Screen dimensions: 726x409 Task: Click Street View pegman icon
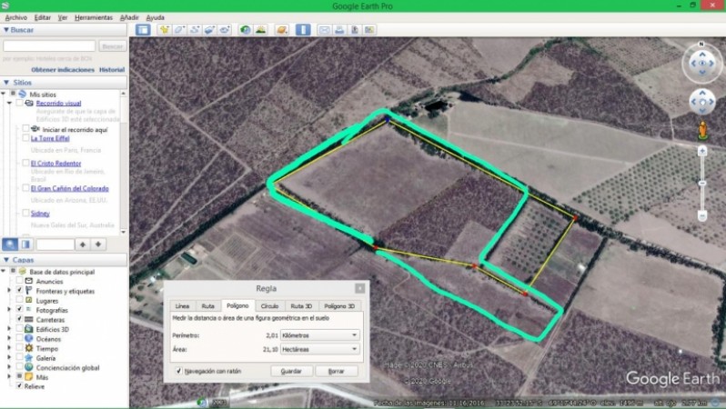pos(703,130)
